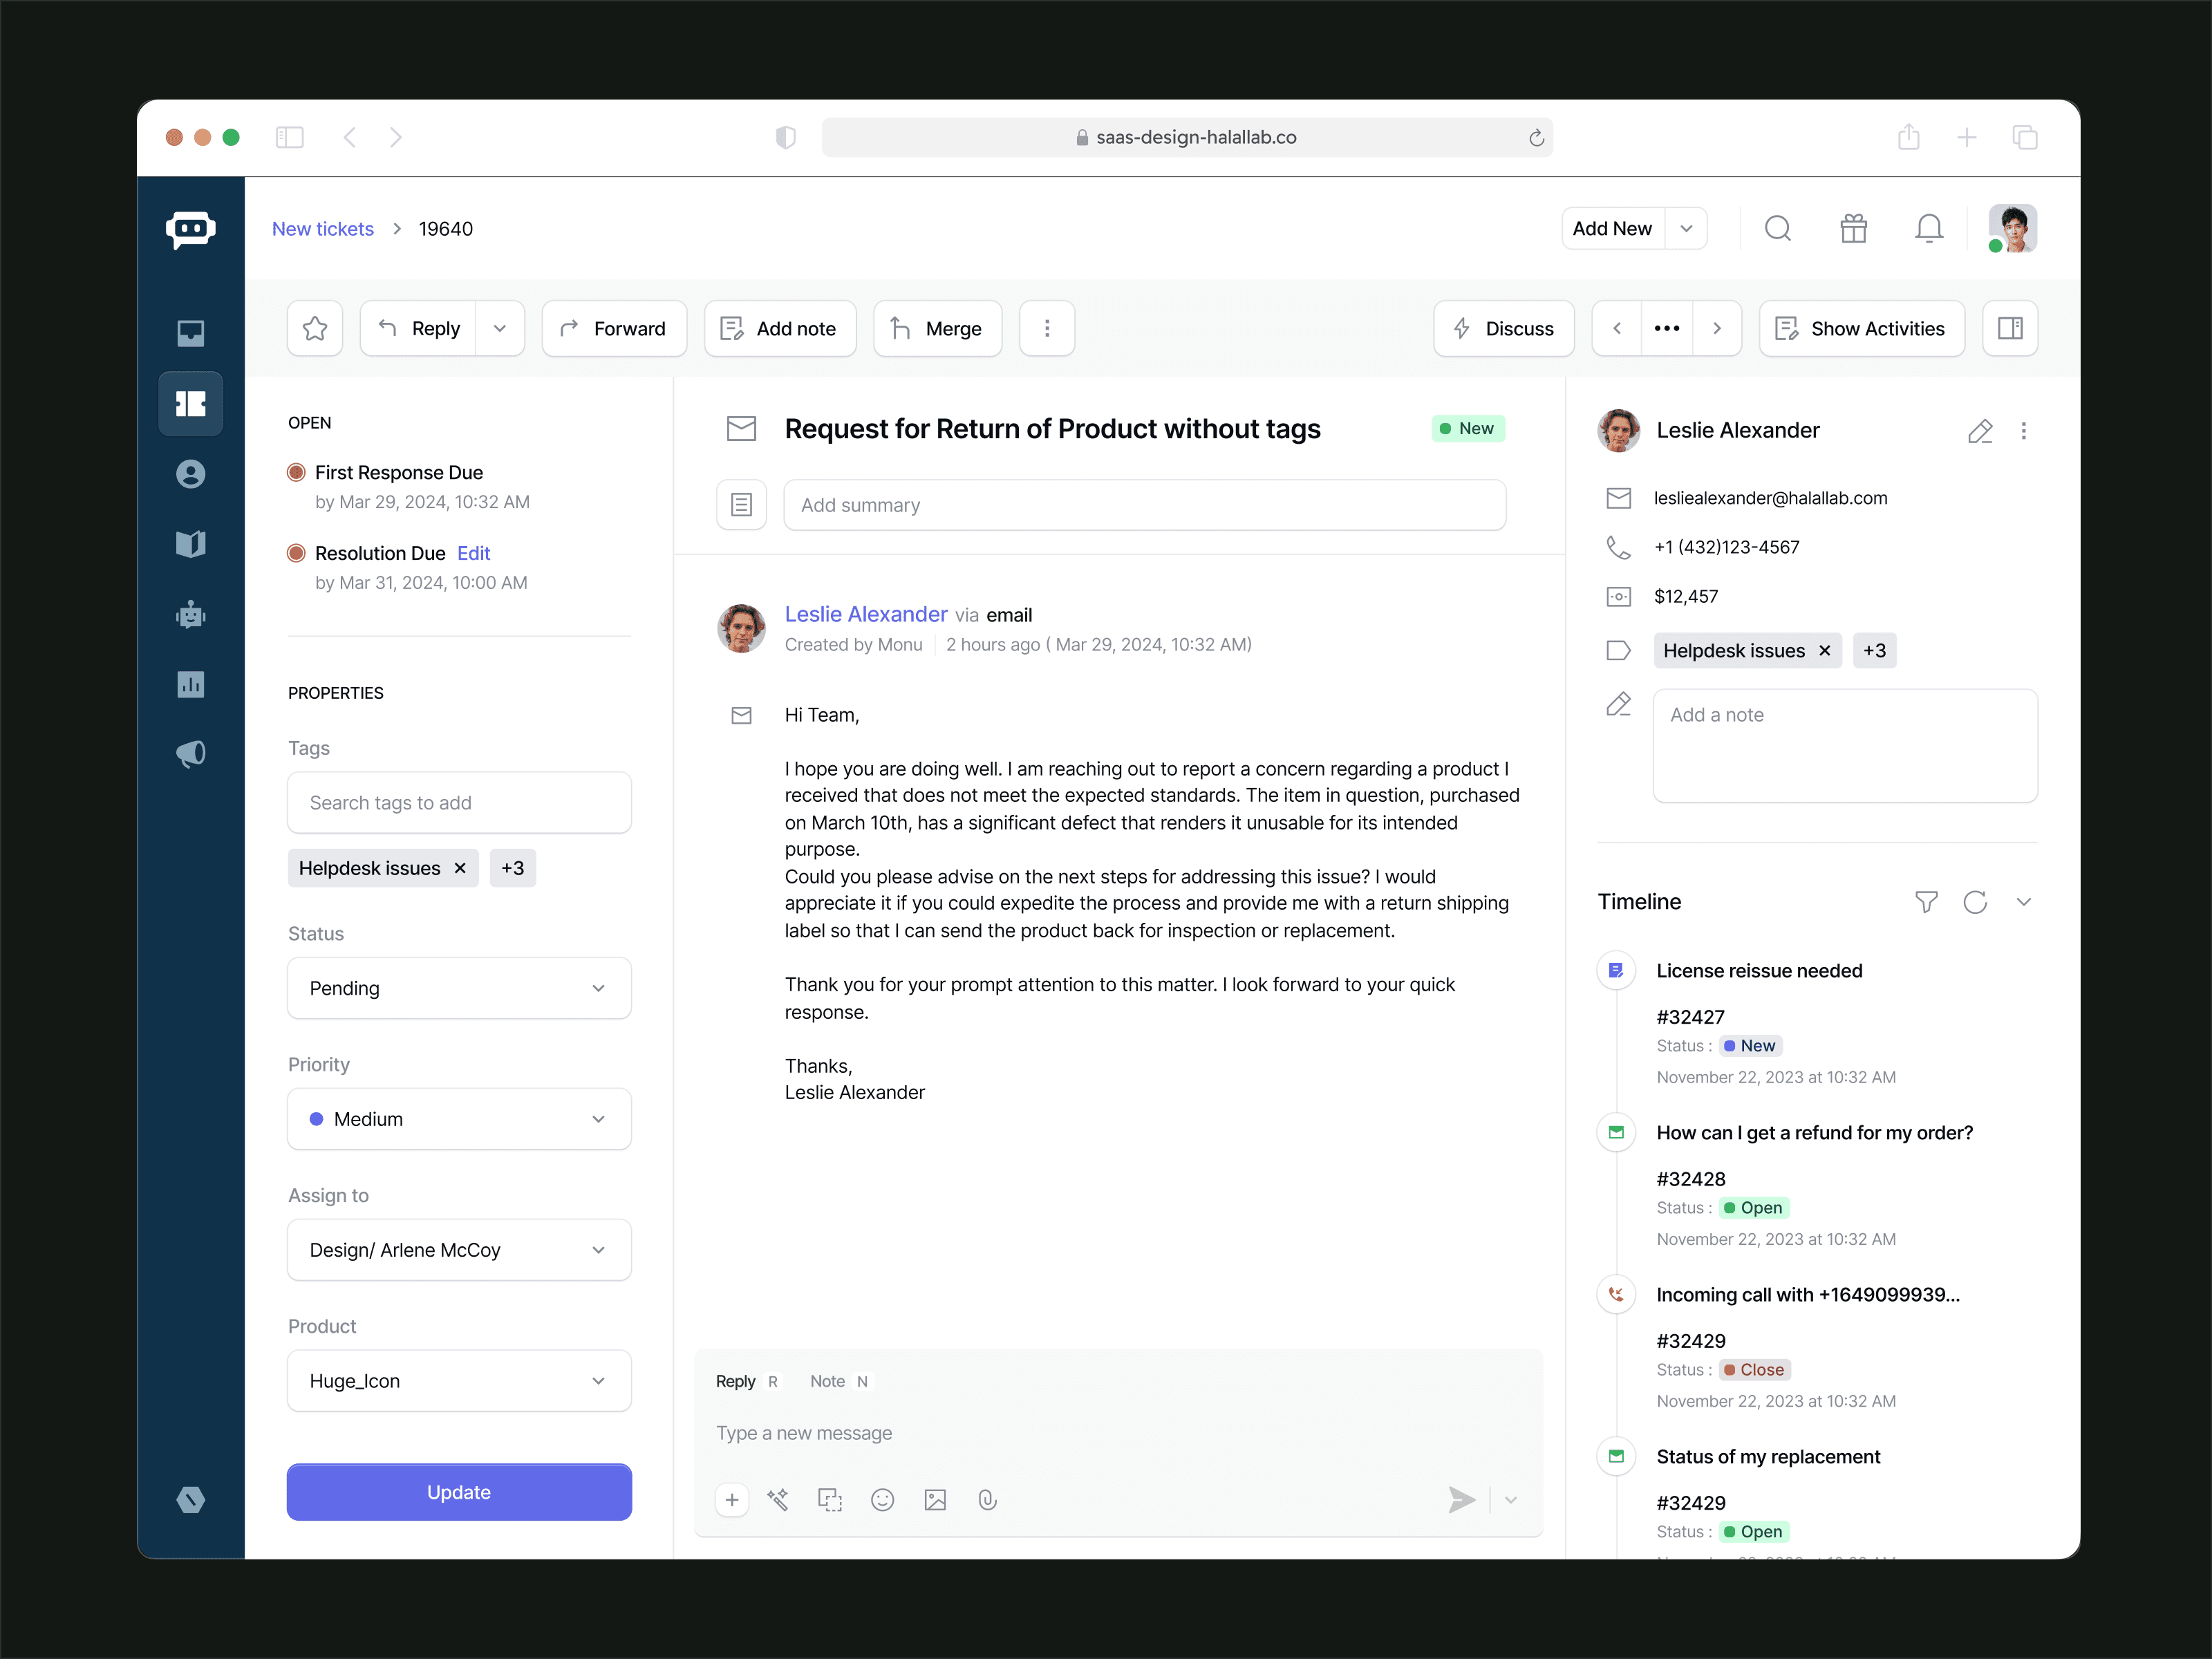Viewport: 2212px width, 1659px height.
Task: Open notifications bell
Action: [x=1928, y=229]
